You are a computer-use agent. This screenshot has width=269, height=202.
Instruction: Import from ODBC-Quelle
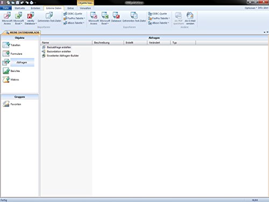tap(73, 13)
